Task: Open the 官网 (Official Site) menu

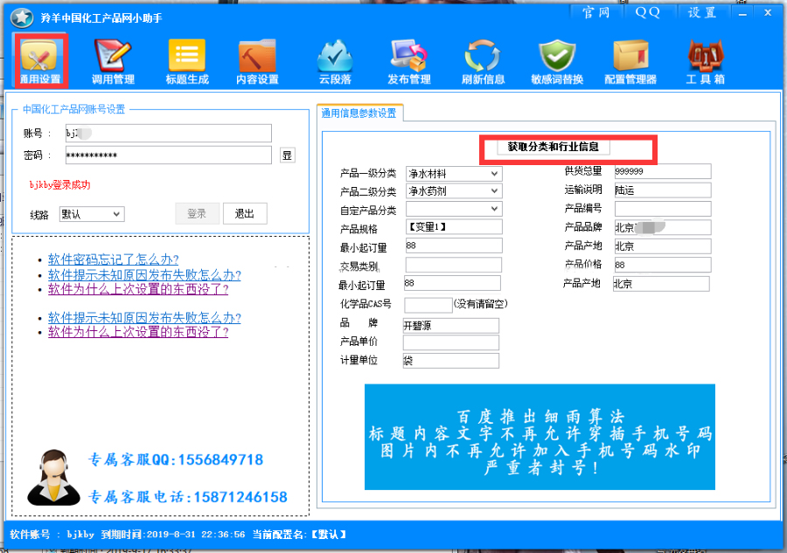Action: coord(596,12)
